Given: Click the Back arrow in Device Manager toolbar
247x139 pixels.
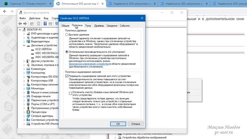Looking at the screenshot, I should click(x=20, y=24).
